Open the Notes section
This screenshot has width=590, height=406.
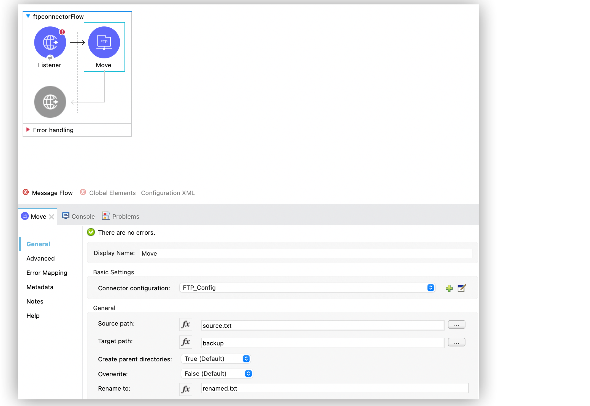point(35,301)
